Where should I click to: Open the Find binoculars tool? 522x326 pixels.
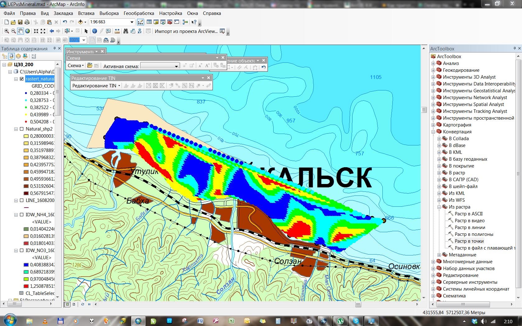click(x=126, y=31)
